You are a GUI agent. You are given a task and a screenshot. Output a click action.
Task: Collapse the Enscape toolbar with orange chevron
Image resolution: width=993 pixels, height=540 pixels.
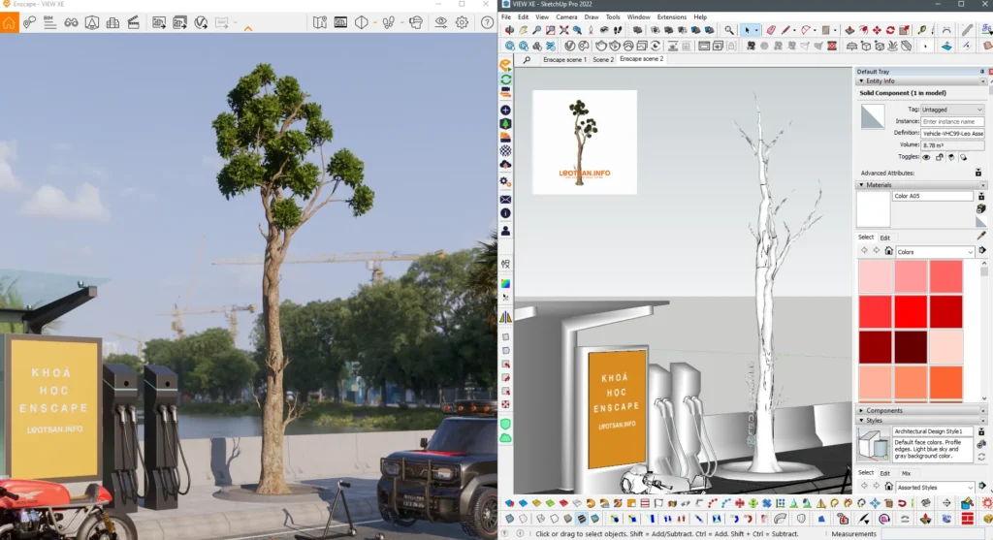(247, 28)
